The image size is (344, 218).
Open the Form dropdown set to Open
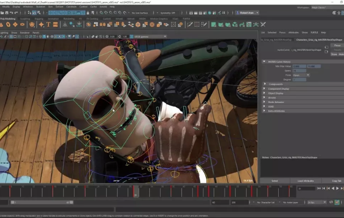pyautogui.click(x=301, y=75)
